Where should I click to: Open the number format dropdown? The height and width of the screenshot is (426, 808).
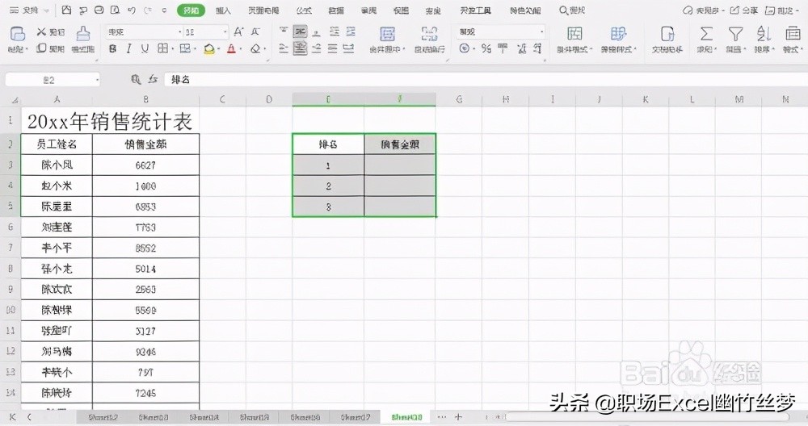pos(541,32)
